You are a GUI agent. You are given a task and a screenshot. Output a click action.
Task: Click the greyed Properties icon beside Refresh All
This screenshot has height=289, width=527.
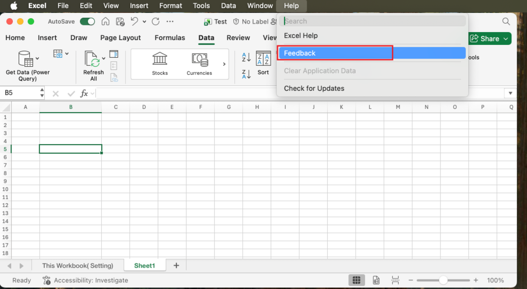(114, 66)
